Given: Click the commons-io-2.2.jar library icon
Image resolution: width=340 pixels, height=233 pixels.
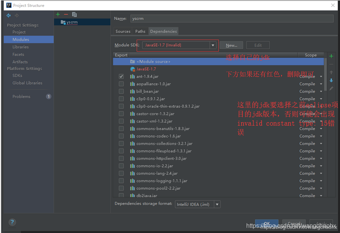Looking at the screenshot, I should click(133, 166).
